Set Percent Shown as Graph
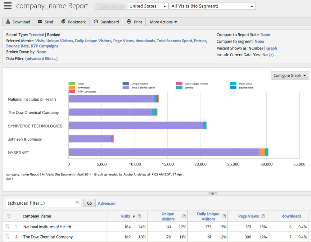 272,48
